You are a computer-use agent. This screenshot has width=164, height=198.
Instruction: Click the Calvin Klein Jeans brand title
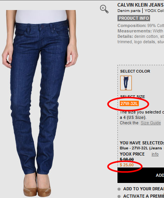(x=141, y=5)
